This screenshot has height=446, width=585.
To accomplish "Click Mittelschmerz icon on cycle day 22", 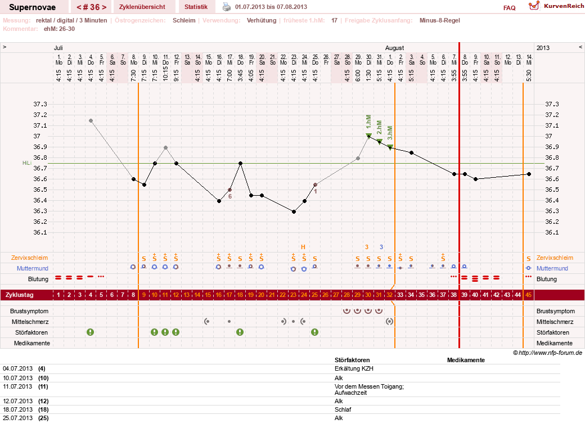I will tap(283, 322).
